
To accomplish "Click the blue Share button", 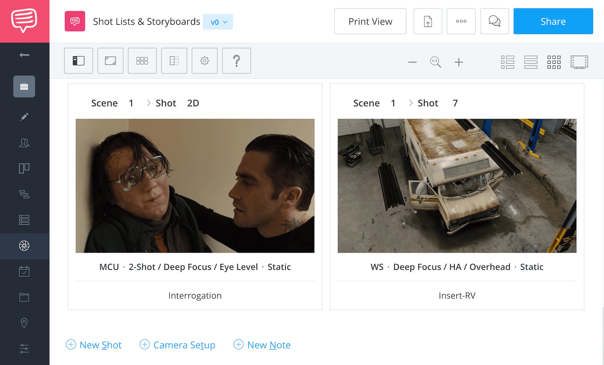I will pos(553,21).
